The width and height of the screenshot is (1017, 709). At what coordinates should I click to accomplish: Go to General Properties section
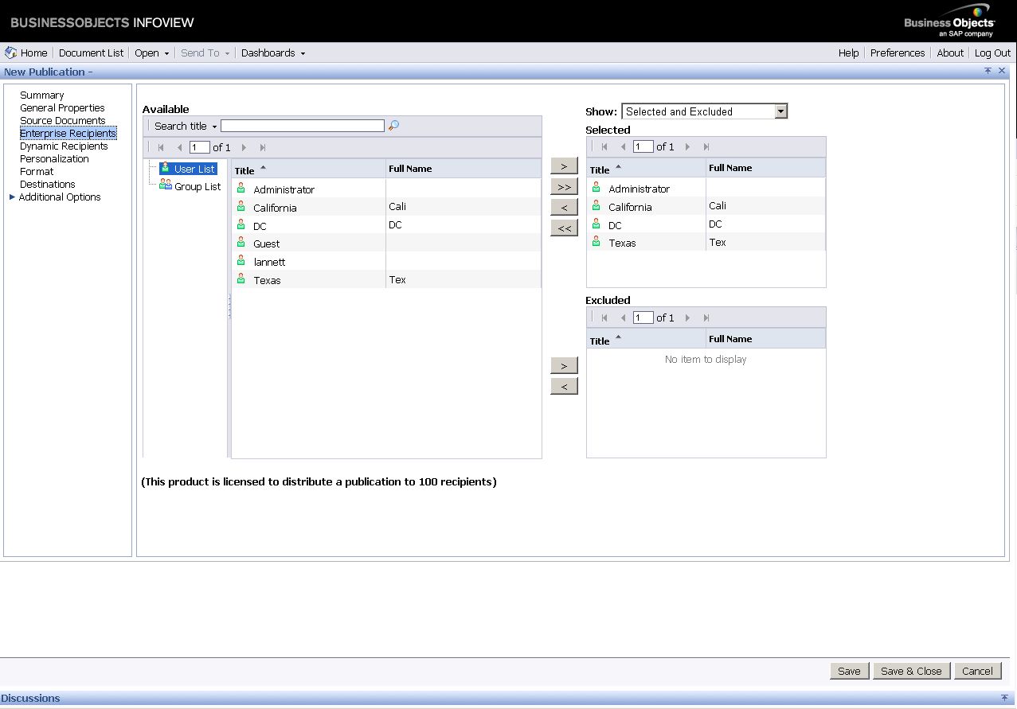pos(62,107)
